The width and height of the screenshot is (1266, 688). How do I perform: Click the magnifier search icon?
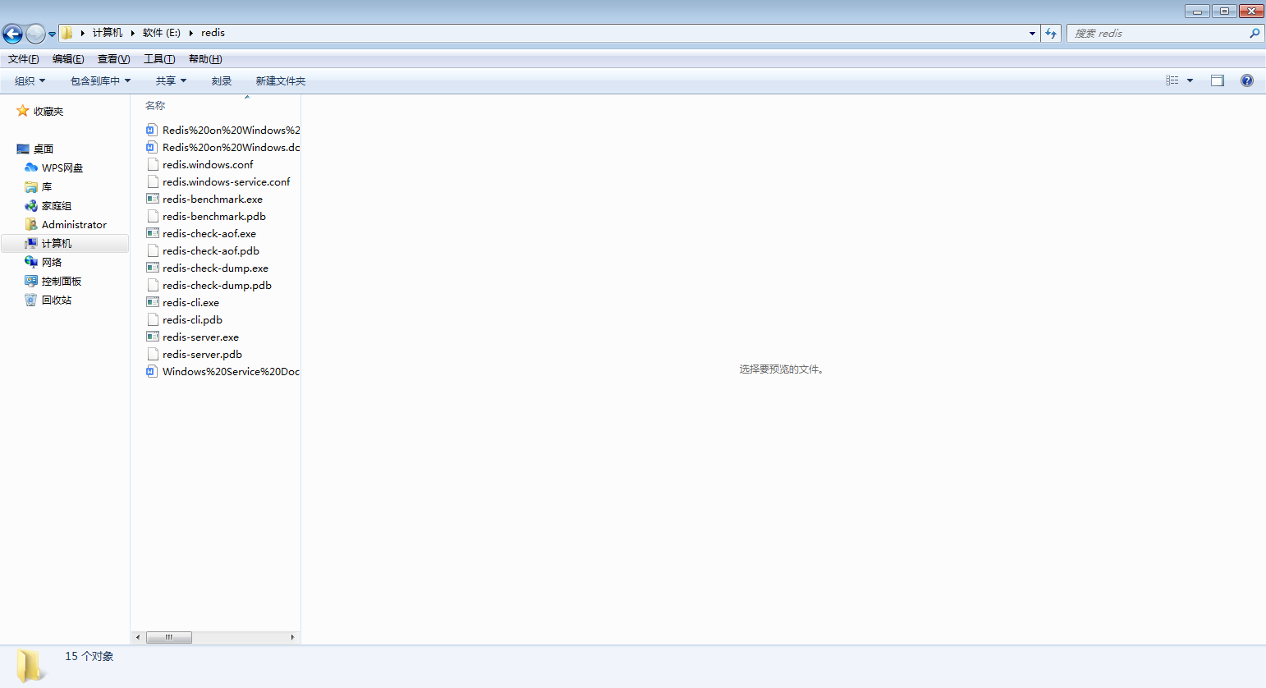coord(1255,34)
